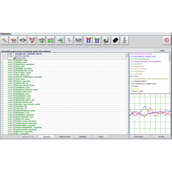This screenshot has height=172, width=172.
Task: Select the LINSEED OIL, oil row
Action: click(63, 83)
